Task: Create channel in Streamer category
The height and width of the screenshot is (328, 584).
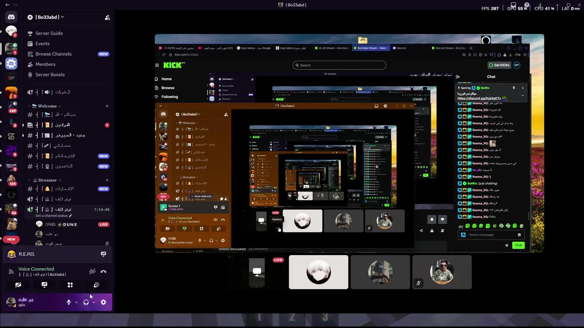Action: coord(107,180)
